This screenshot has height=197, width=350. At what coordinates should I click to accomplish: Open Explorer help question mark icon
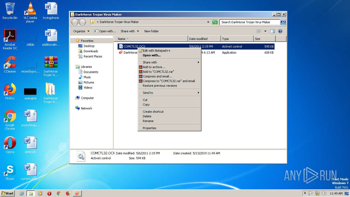pos(280,31)
